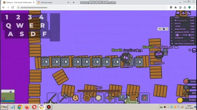Expand the tab search chevron

pyautogui.click(x=180, y=2)
